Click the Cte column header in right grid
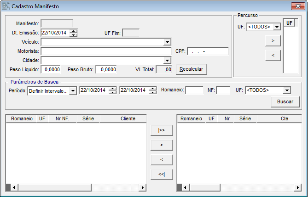The image size is (308, 197). pyautogui.click(x=284, y=118)
